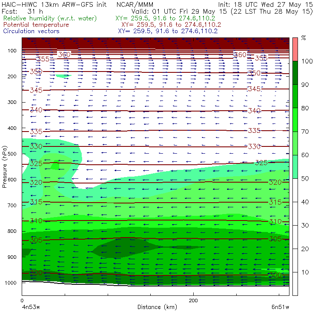Click the 500 hPa pressure tick label

(x=12, y=154)
